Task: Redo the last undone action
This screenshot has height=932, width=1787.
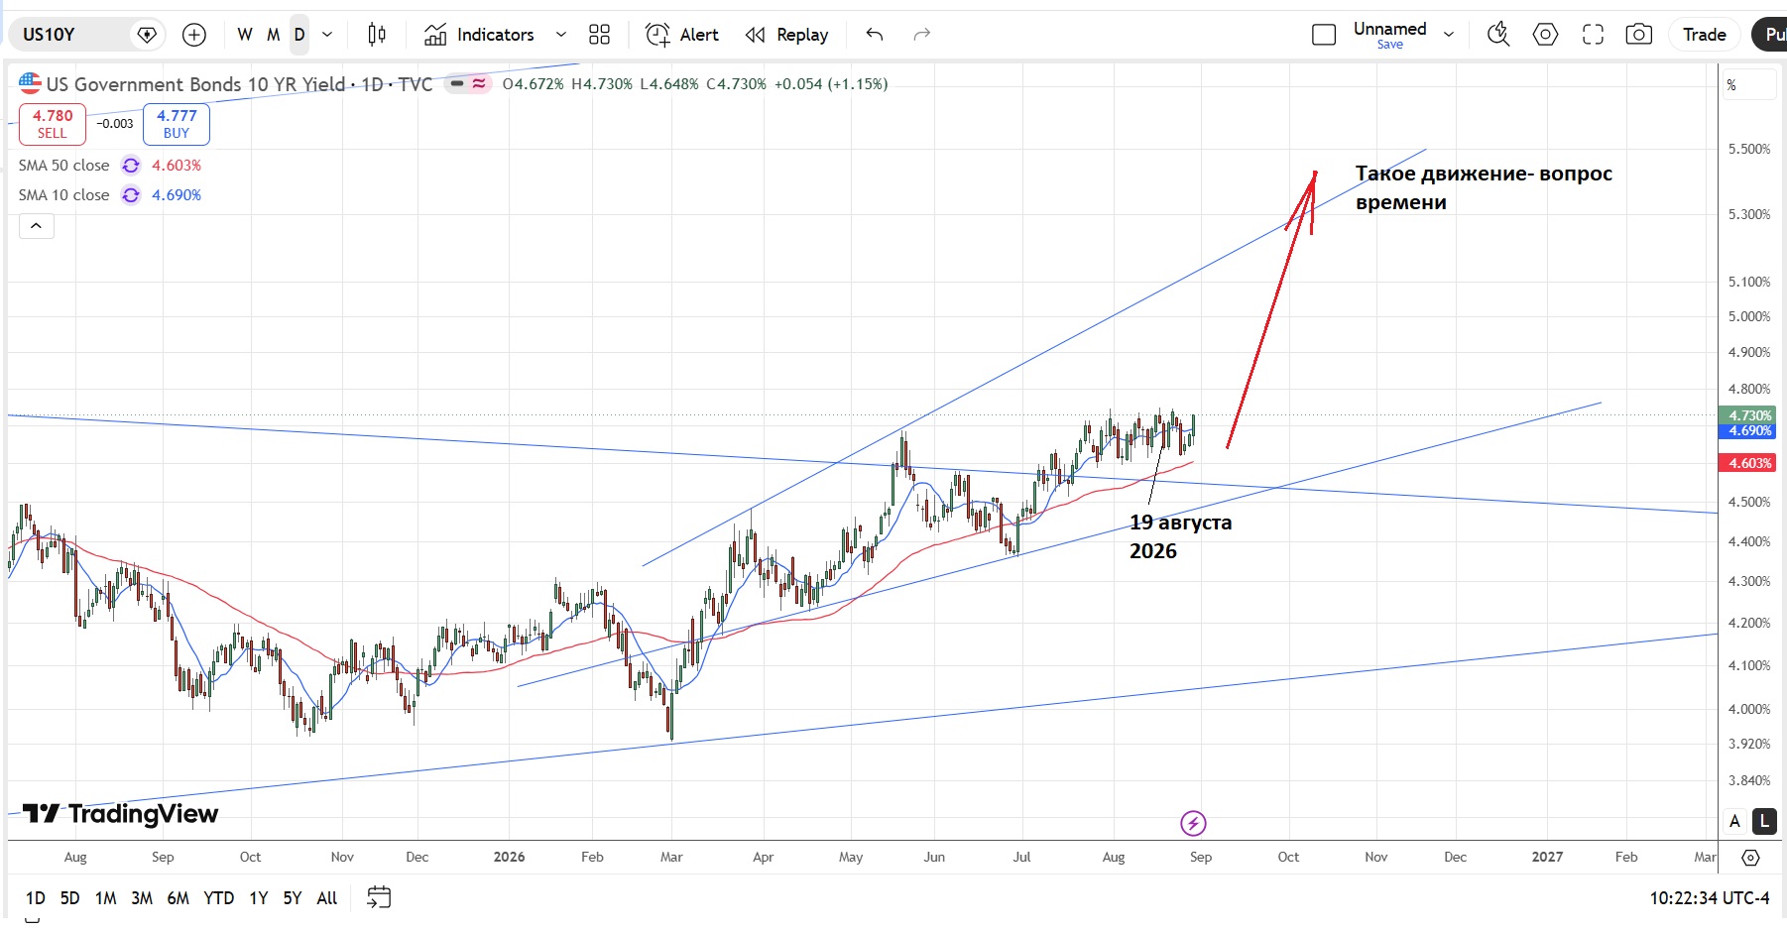Action: [922, 35]
